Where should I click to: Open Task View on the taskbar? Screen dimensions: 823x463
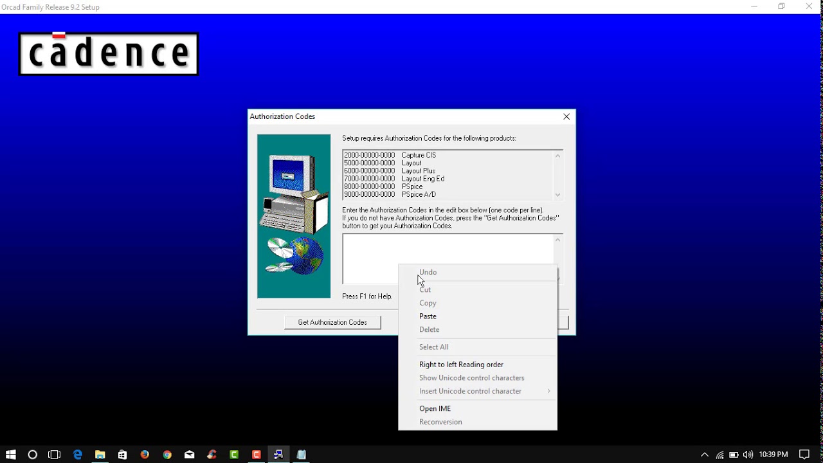55,455
